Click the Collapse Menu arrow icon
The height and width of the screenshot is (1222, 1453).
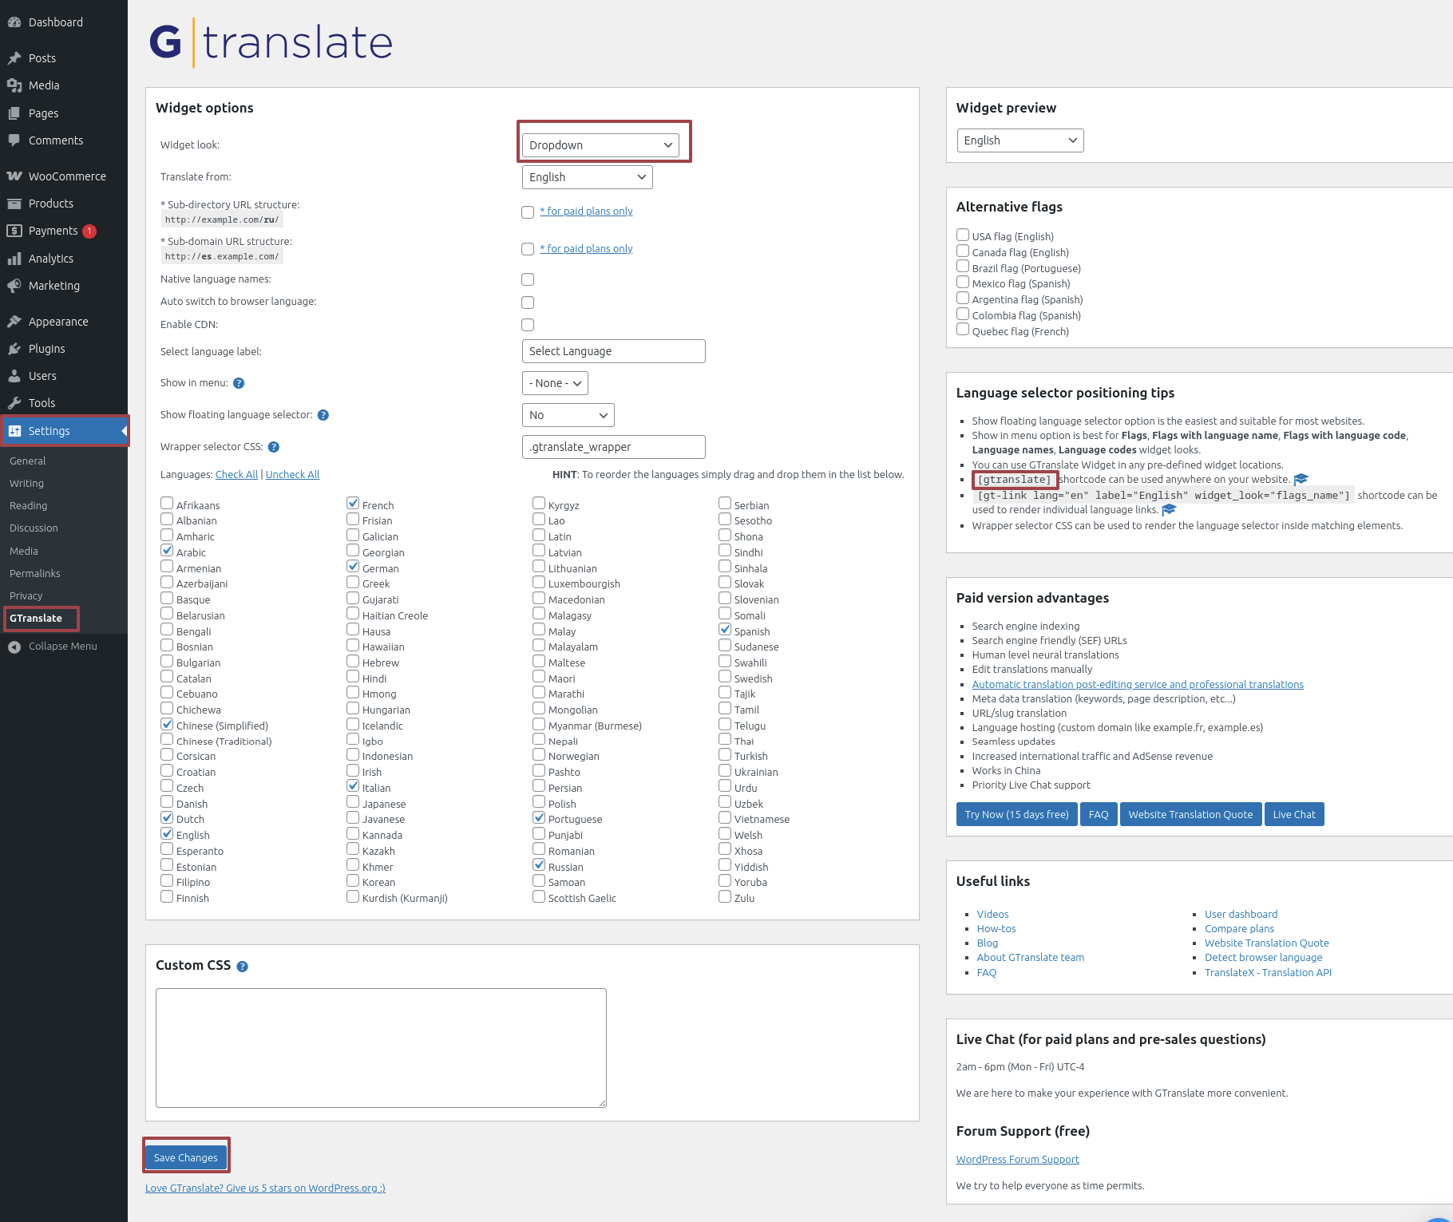point(14,647)
